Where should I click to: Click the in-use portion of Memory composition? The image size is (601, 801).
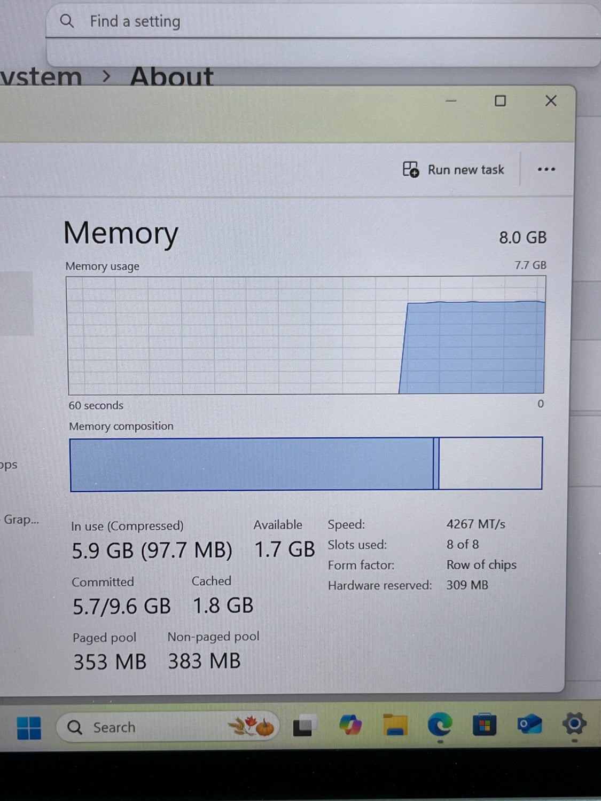tap(251, 464)
